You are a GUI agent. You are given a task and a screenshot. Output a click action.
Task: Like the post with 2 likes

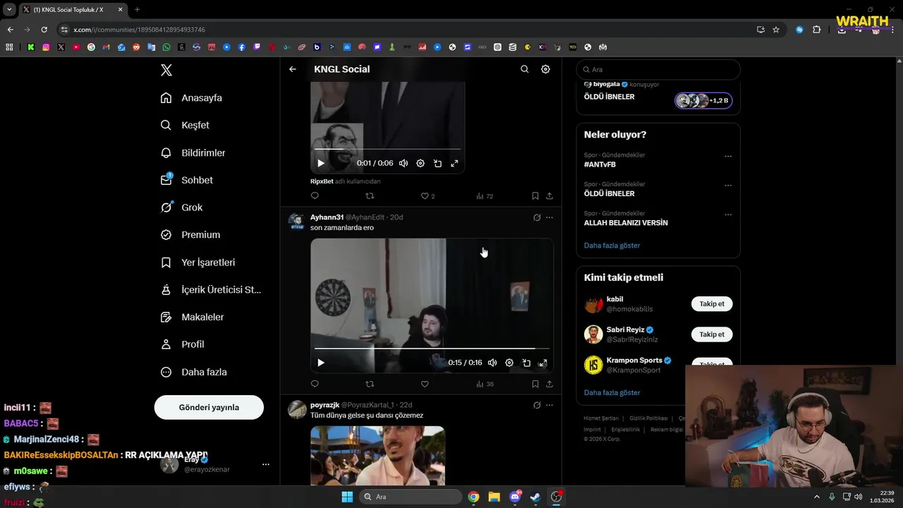point(428,196)
